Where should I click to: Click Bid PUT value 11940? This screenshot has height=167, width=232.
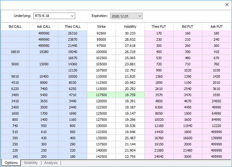point(188,126)
